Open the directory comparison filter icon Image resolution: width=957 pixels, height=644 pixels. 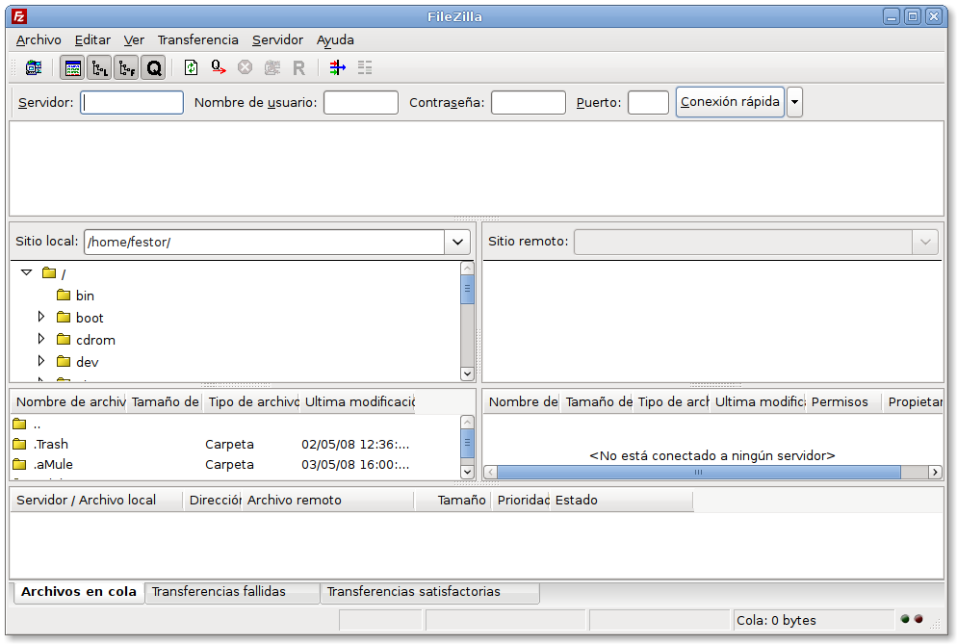(x=337, y=67)
